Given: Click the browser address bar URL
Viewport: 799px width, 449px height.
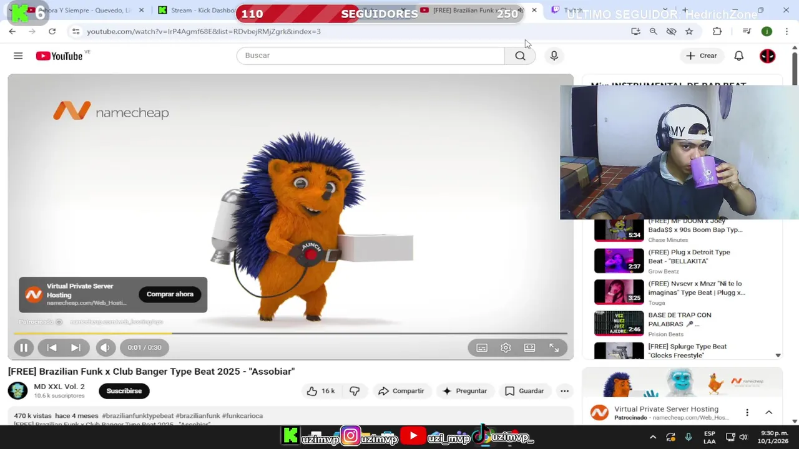Looking at the screenshot, I should pyautogui.click(x=203, y=31).
